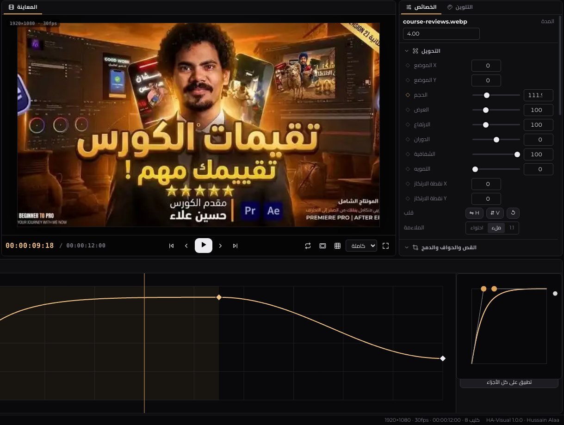The height and width of the screenshot is (425, 564).
Task: Toggle loop playback
Action: coord(308,246)
